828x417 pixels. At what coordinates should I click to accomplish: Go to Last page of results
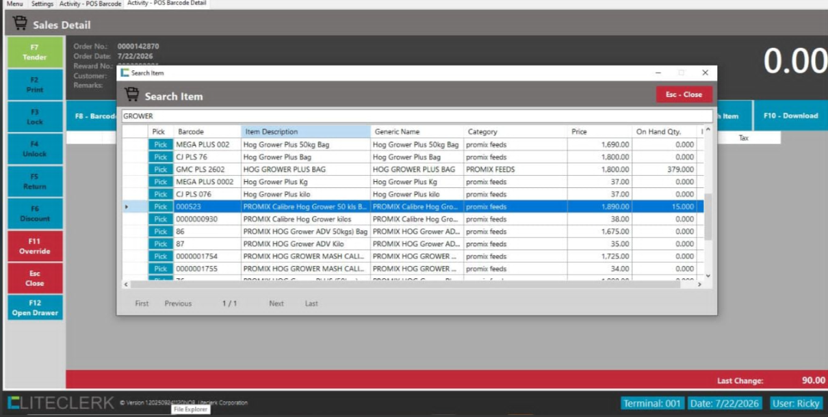(311, 304)
